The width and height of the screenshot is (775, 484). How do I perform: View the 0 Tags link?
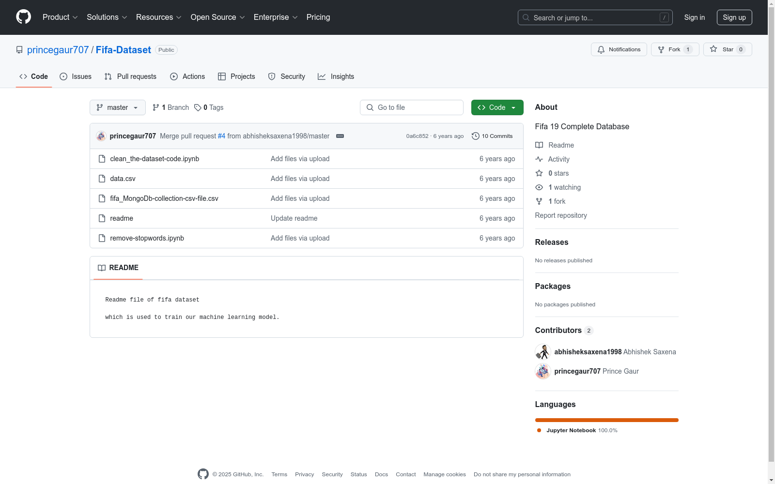tap(209, 107)
